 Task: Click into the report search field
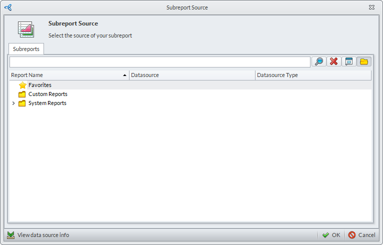click(160, 61)
